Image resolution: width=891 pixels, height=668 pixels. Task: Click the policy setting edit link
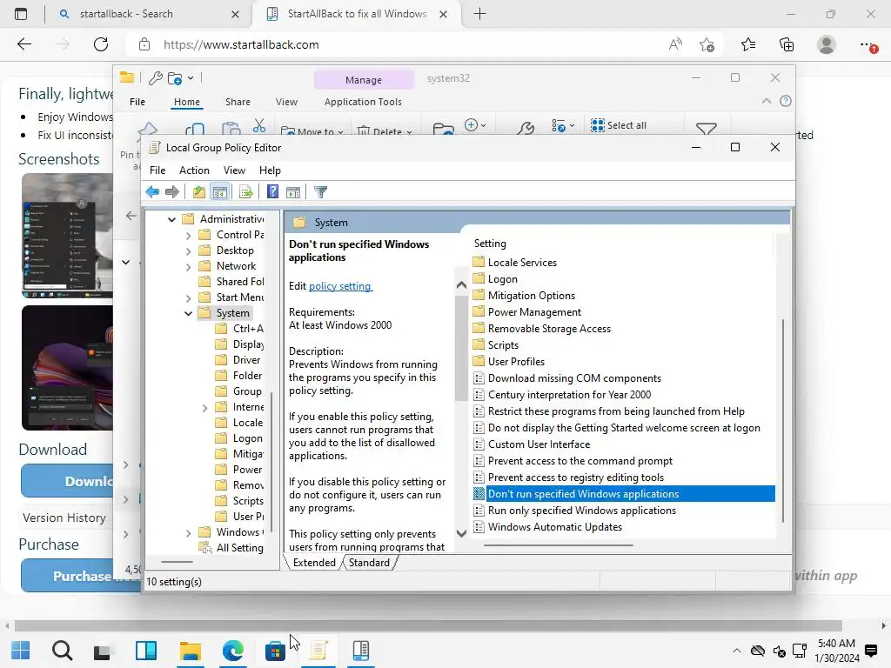point(340,285)
